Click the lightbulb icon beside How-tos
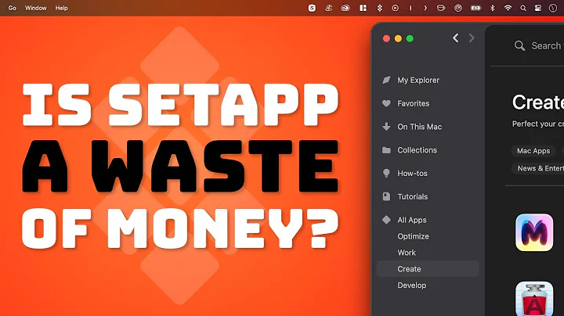Image resolution: width=564 pixels, height=316 pixels. (x=386, y=174)
